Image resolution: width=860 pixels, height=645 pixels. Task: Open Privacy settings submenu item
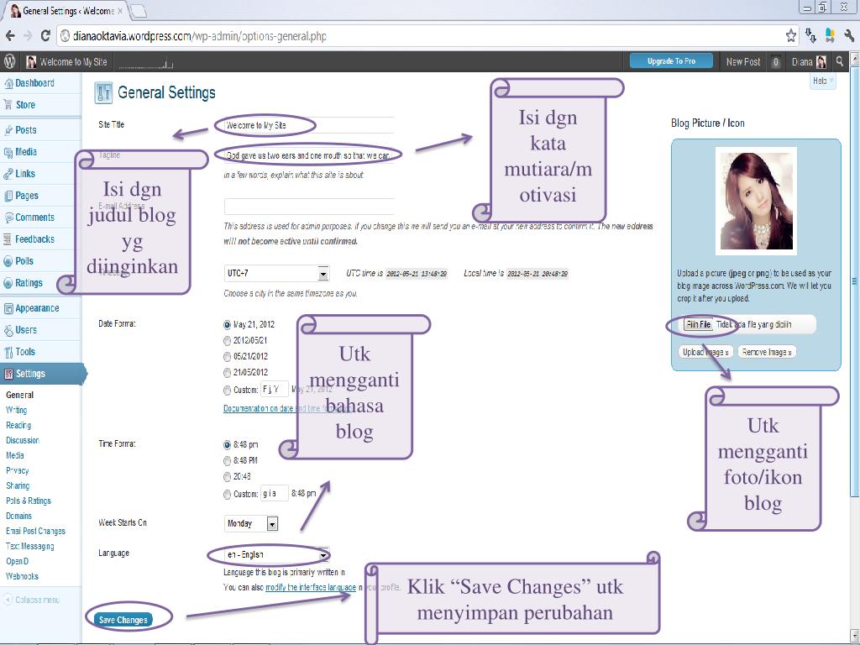[x=18, y=470]
